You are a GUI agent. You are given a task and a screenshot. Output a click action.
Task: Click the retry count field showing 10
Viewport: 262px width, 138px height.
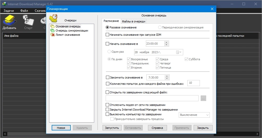(194, 83)
